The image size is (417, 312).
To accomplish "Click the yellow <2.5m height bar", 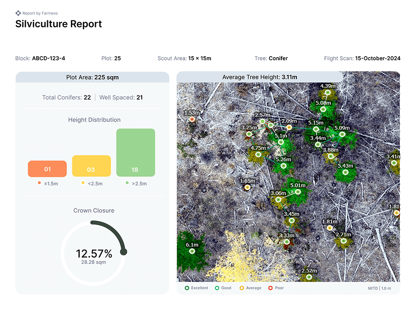I will click(91, 166).
